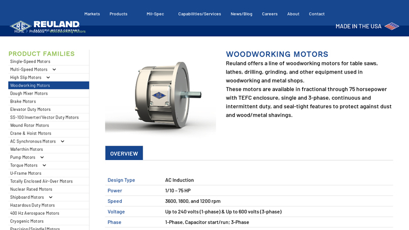Open Waferthin Motors link
The width and height of the screenshot is (409, 230).
point(27,149)
